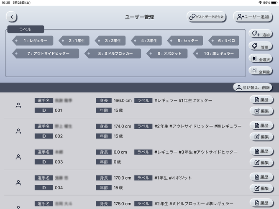
Task: Select the 3:2年生 label tag
Action: (x=110, y=41)
